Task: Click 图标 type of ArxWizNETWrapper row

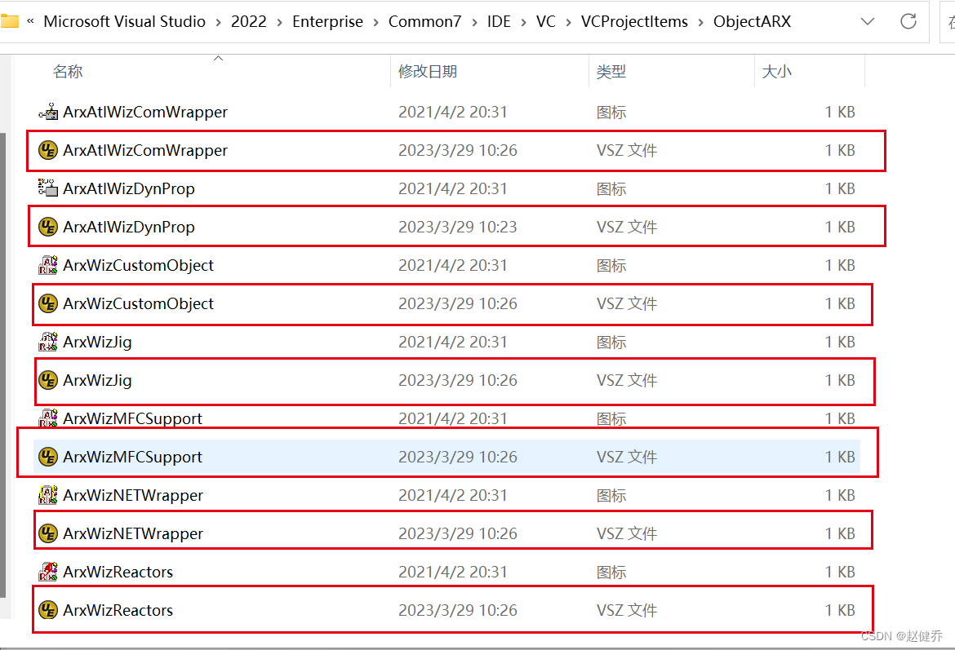Action: [611, 495]
